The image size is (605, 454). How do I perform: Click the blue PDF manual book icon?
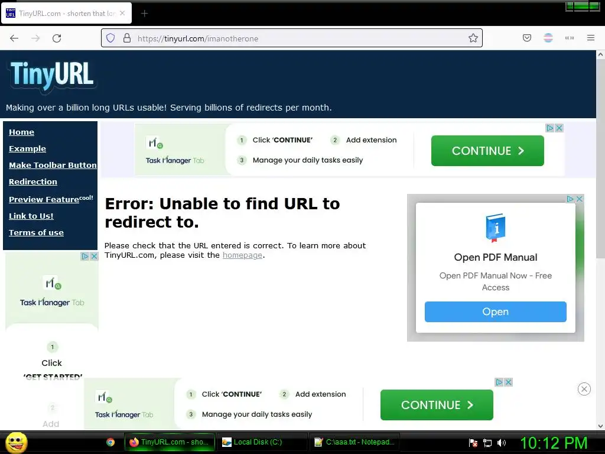(496, 228)
